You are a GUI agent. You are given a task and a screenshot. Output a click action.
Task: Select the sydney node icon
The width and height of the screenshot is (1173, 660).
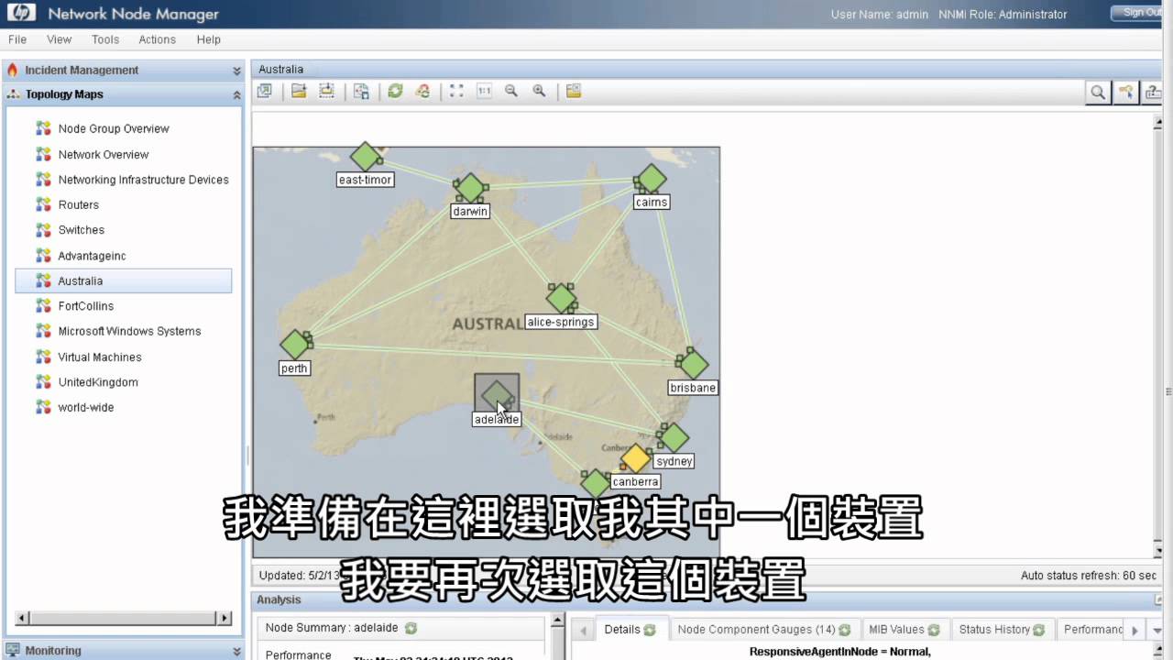click(x=673, y=437)
